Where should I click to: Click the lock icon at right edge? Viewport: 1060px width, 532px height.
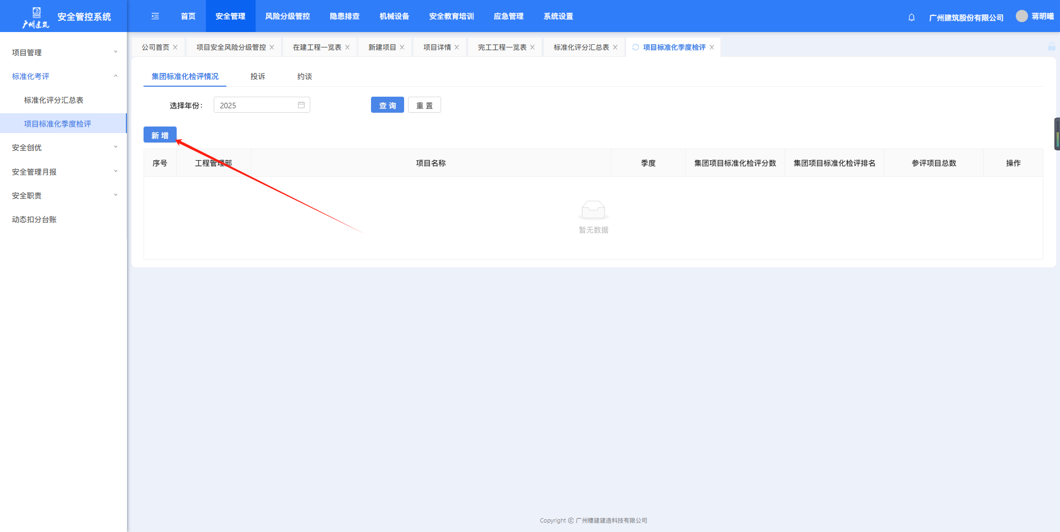click(x=1052, y=47)
